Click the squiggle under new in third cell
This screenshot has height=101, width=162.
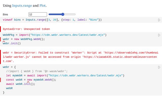click(28, 82)
